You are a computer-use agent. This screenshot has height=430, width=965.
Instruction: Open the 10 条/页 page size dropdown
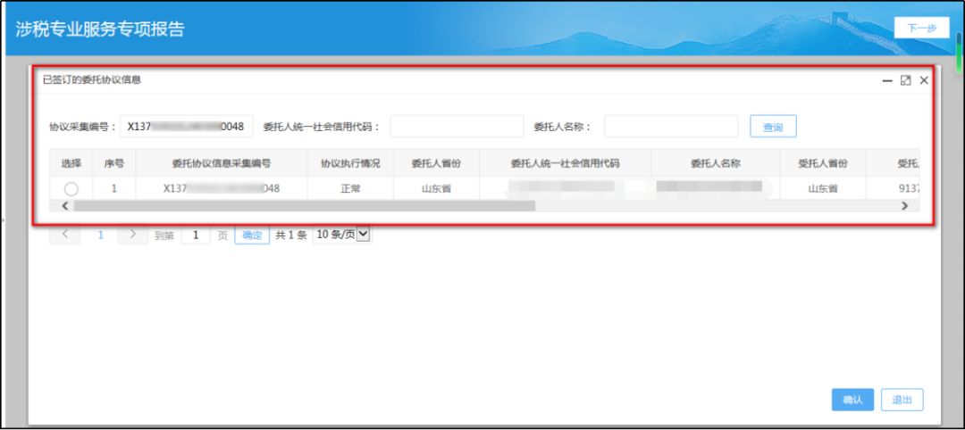(x=343, y=234)
